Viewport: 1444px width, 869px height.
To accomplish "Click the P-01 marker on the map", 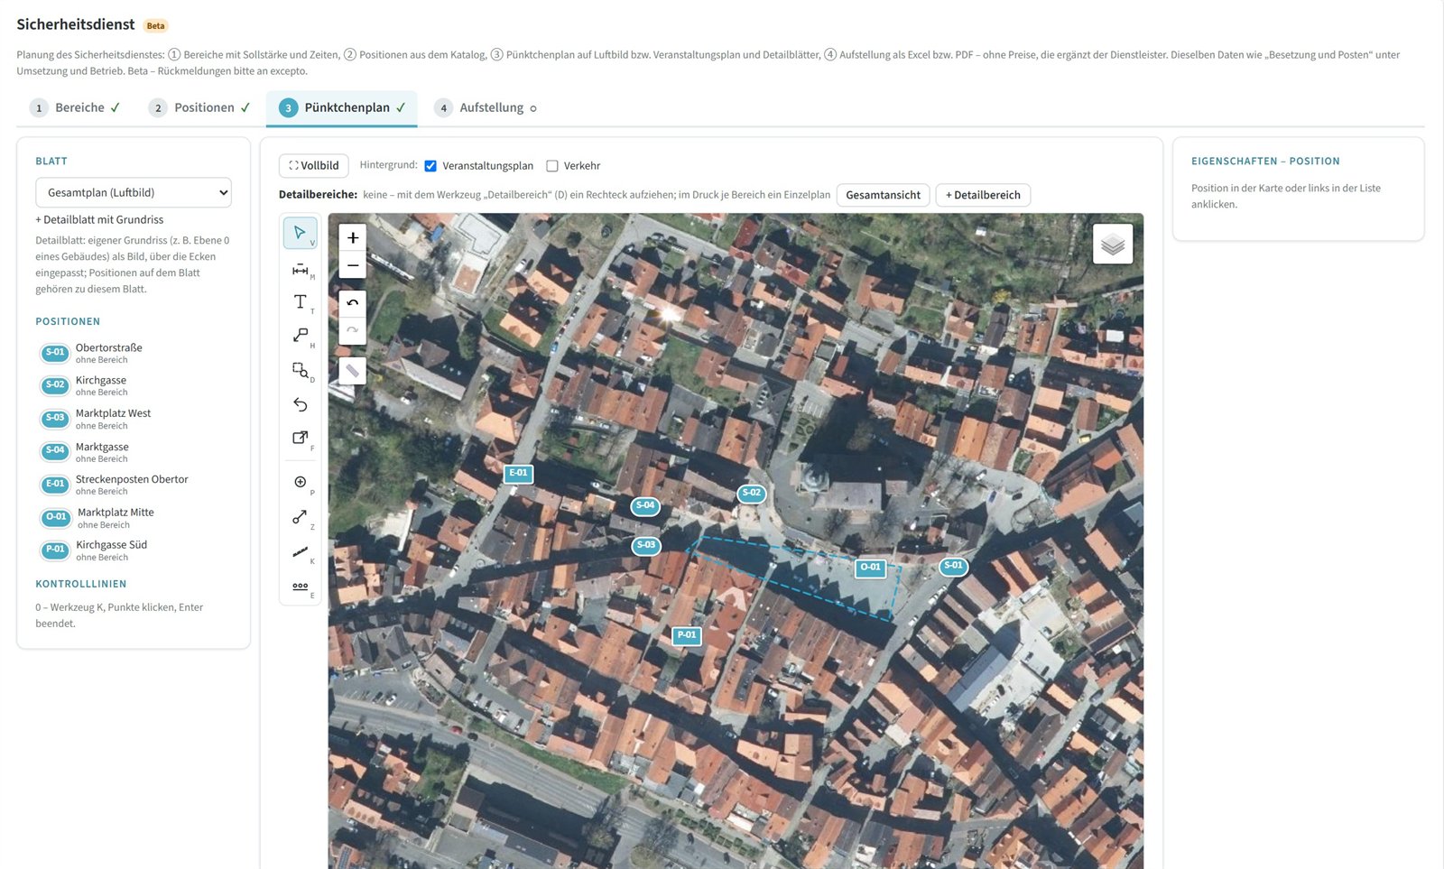I will [x=687, y=635].
